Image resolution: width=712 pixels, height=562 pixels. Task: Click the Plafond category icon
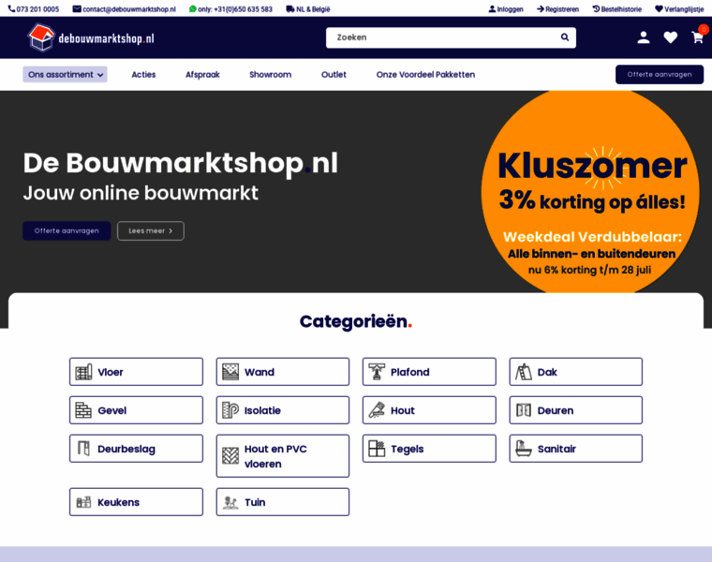pyautogui.click(x=377, y=372)
